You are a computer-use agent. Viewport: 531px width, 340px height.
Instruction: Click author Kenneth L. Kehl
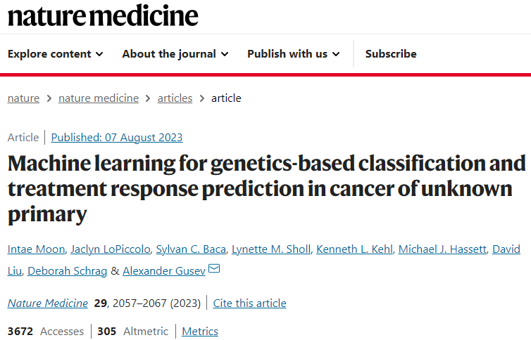pyautogui.click(x=354, y=249)
